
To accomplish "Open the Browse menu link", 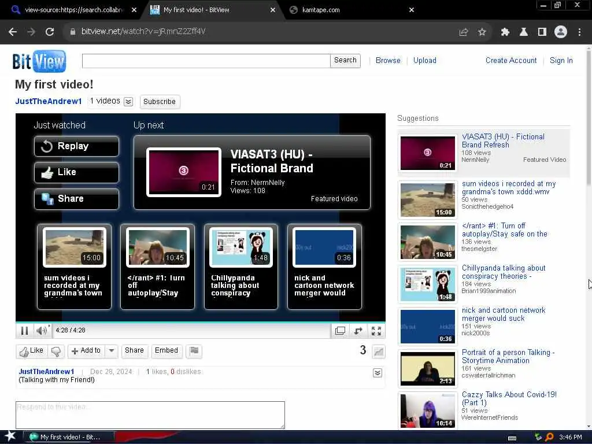I will click(388, 60).
